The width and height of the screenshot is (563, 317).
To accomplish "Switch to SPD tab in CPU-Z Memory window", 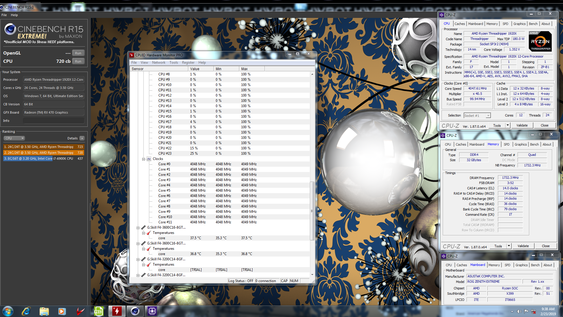I will click(506, 144).
